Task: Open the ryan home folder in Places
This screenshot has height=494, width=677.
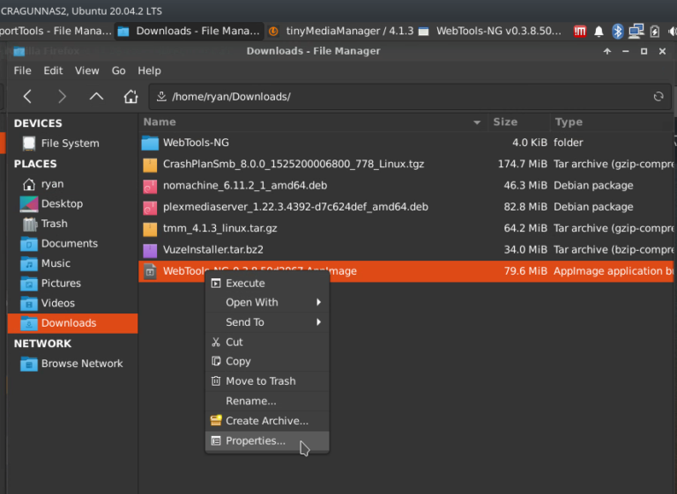Action: click(72, 184)
